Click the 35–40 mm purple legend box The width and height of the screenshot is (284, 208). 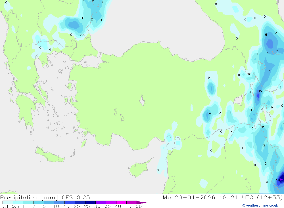pos(111,202)
